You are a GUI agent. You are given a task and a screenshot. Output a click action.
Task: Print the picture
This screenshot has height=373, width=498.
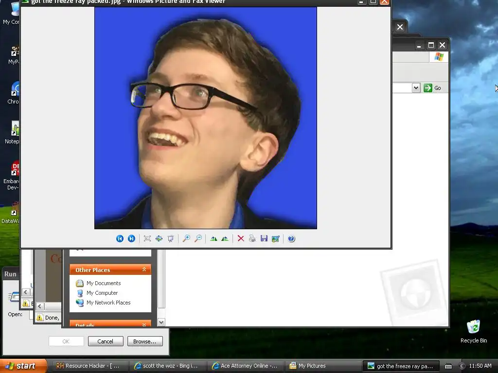[252, 238]
